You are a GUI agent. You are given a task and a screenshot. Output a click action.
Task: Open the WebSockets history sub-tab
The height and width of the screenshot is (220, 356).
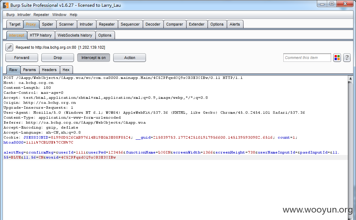(x=75, y=35)
